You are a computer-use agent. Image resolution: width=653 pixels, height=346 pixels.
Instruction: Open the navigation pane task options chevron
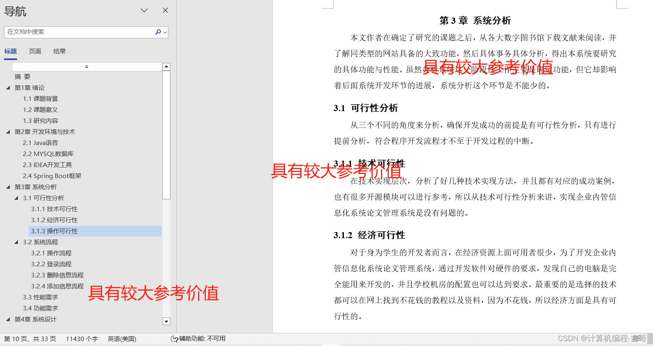144,10
